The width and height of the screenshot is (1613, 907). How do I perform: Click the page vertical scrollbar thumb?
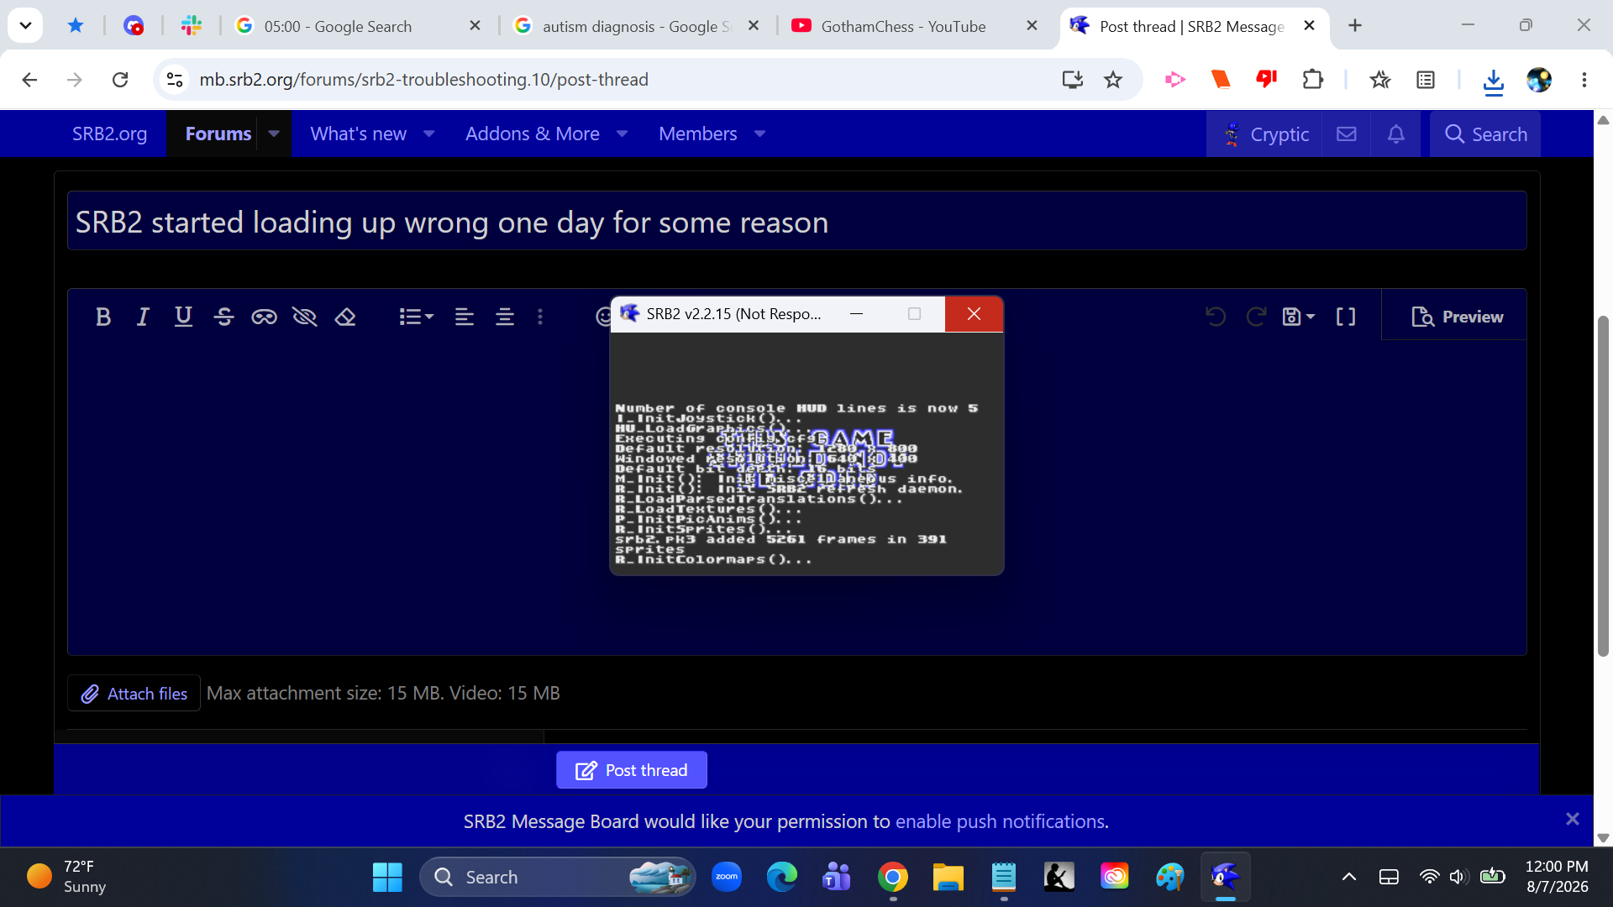pos(1603,485)
